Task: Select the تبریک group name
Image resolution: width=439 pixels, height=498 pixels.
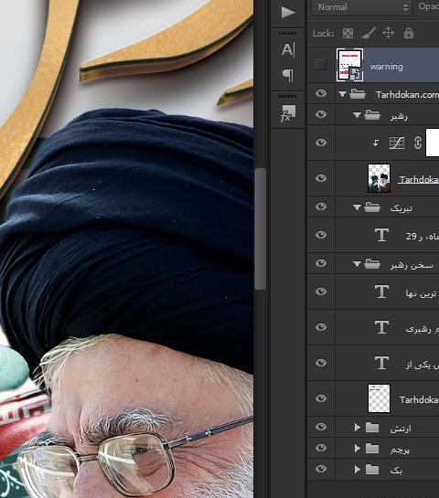Action: coord(402,208)
